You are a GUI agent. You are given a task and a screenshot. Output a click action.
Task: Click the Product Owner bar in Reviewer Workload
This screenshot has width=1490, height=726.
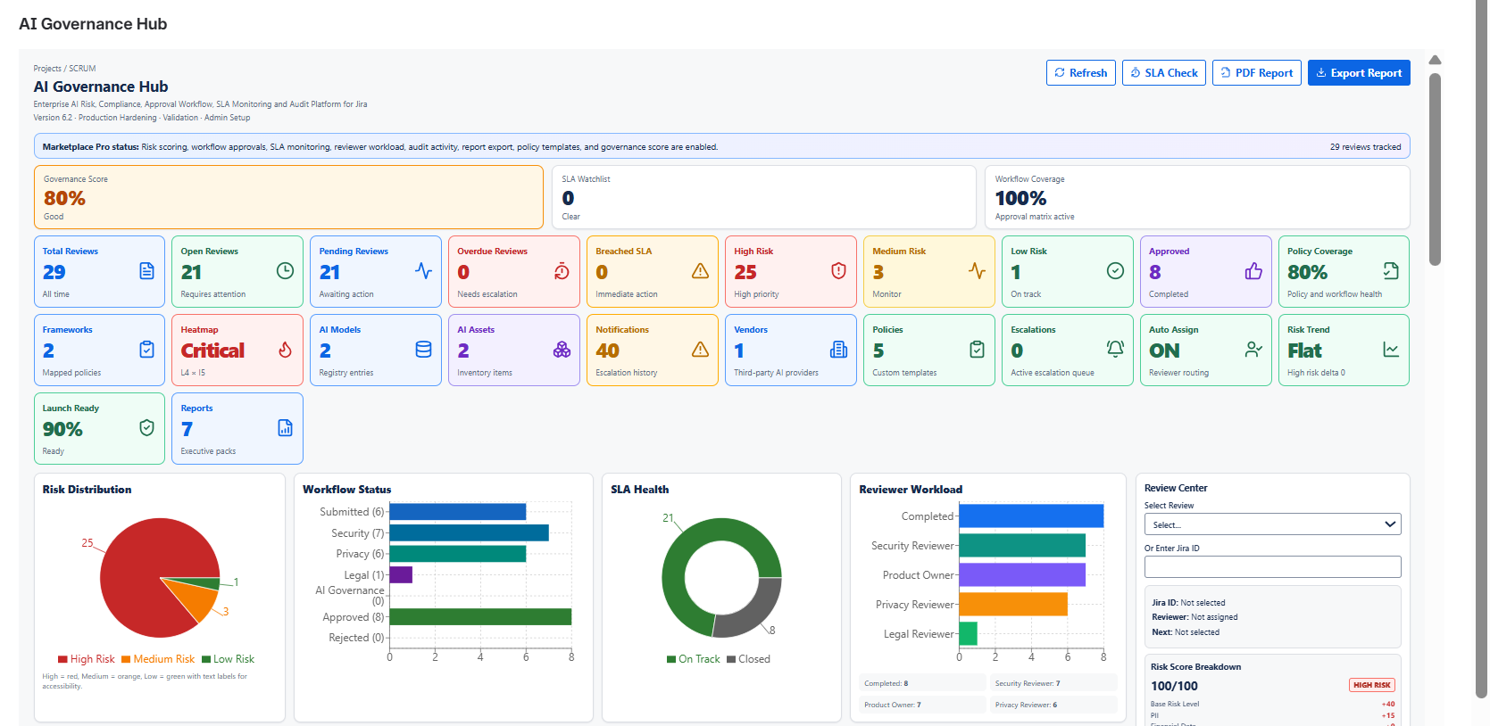click(1022, 575)
